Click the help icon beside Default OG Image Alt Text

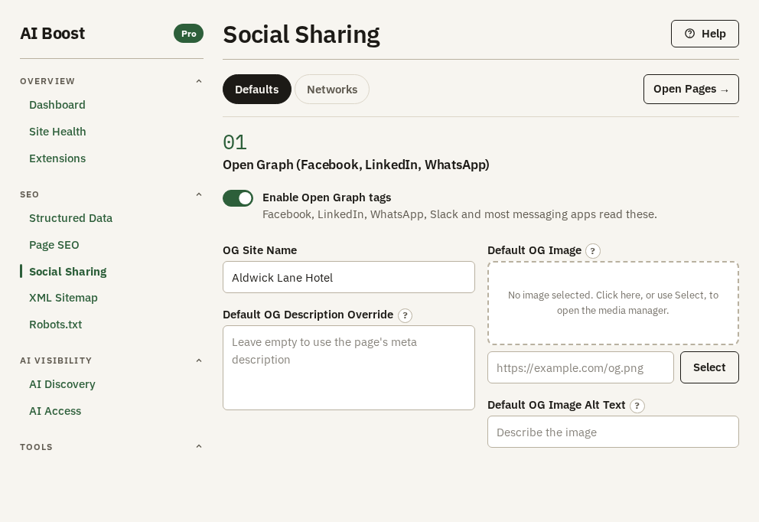pos(637,406)
